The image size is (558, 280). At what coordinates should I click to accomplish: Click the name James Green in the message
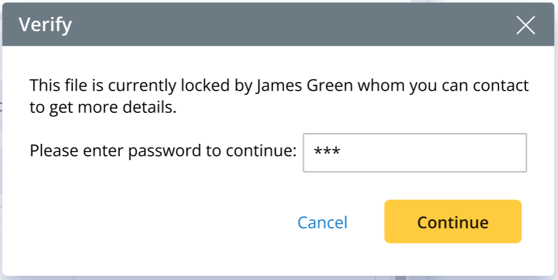point(305,86)
